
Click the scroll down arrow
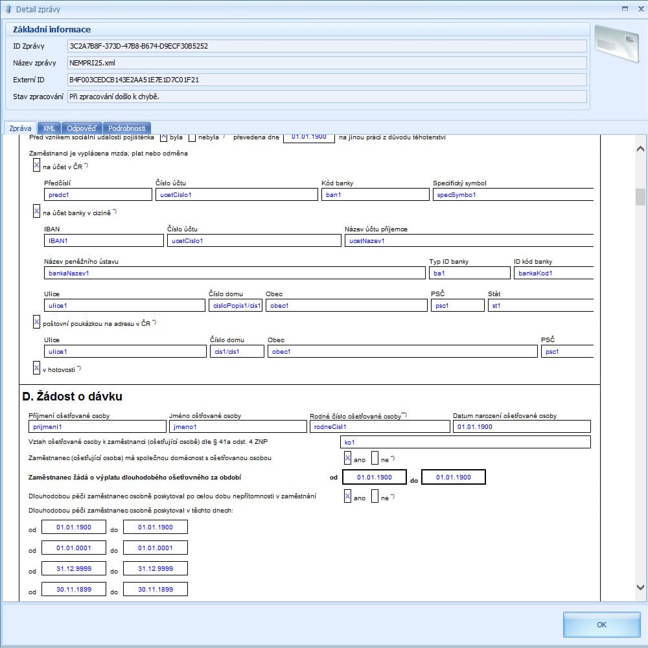[x=640, y=587]
